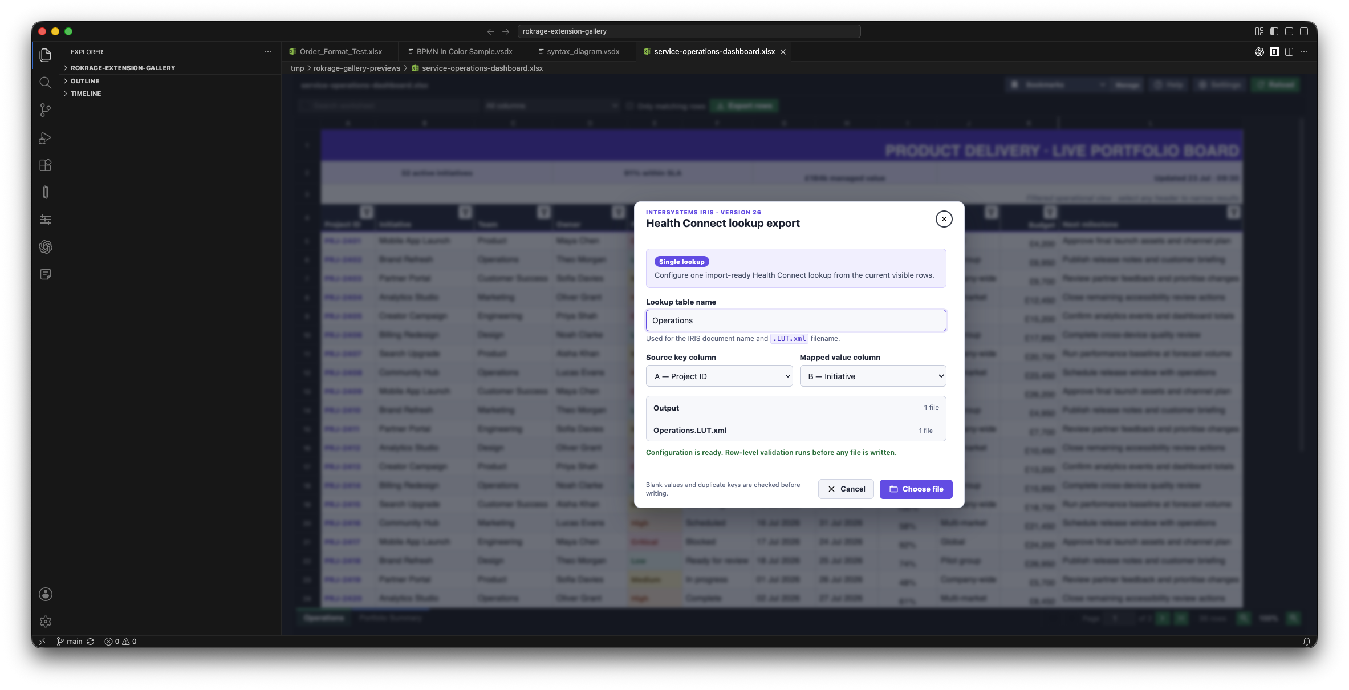The height and width of the screenshot is (690, 1349).
Task: Close the Health Connect lookup export dialog
Action: click(x=944, y=219)
